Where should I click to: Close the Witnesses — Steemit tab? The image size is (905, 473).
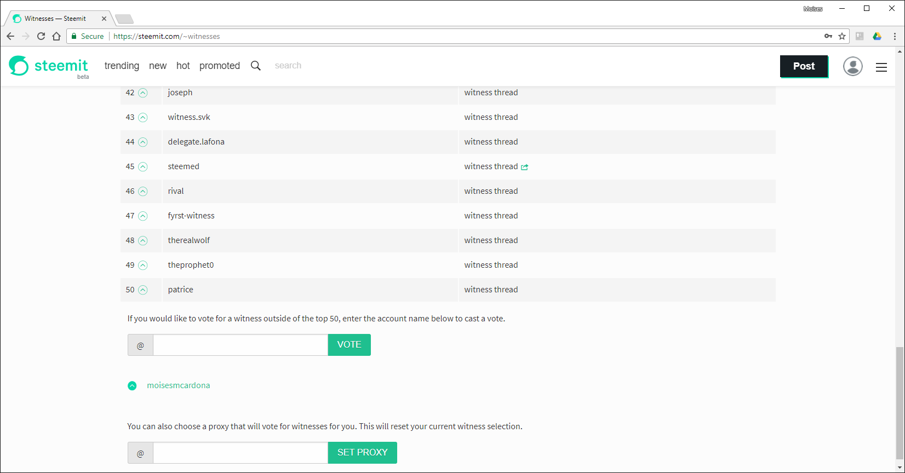coord(104,19)
